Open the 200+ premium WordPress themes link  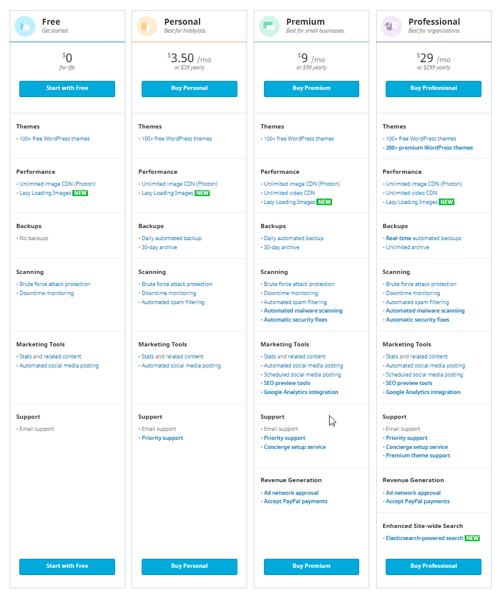(428, 147)
